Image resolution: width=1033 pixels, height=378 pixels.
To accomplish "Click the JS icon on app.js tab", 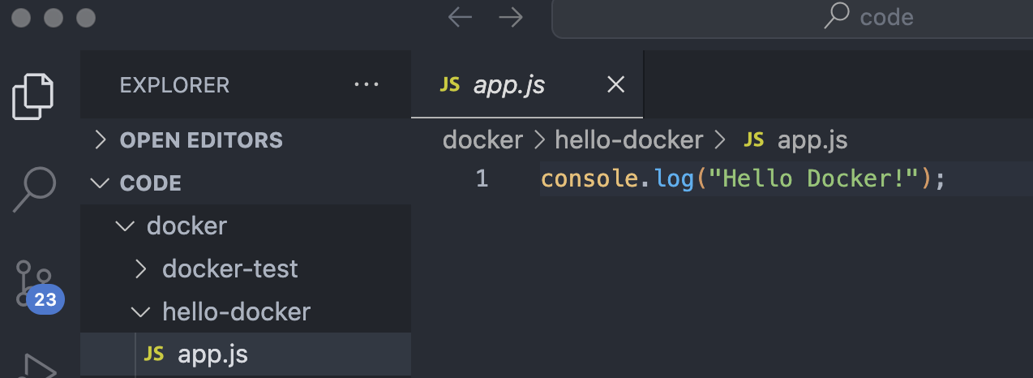I will point(449,85).
